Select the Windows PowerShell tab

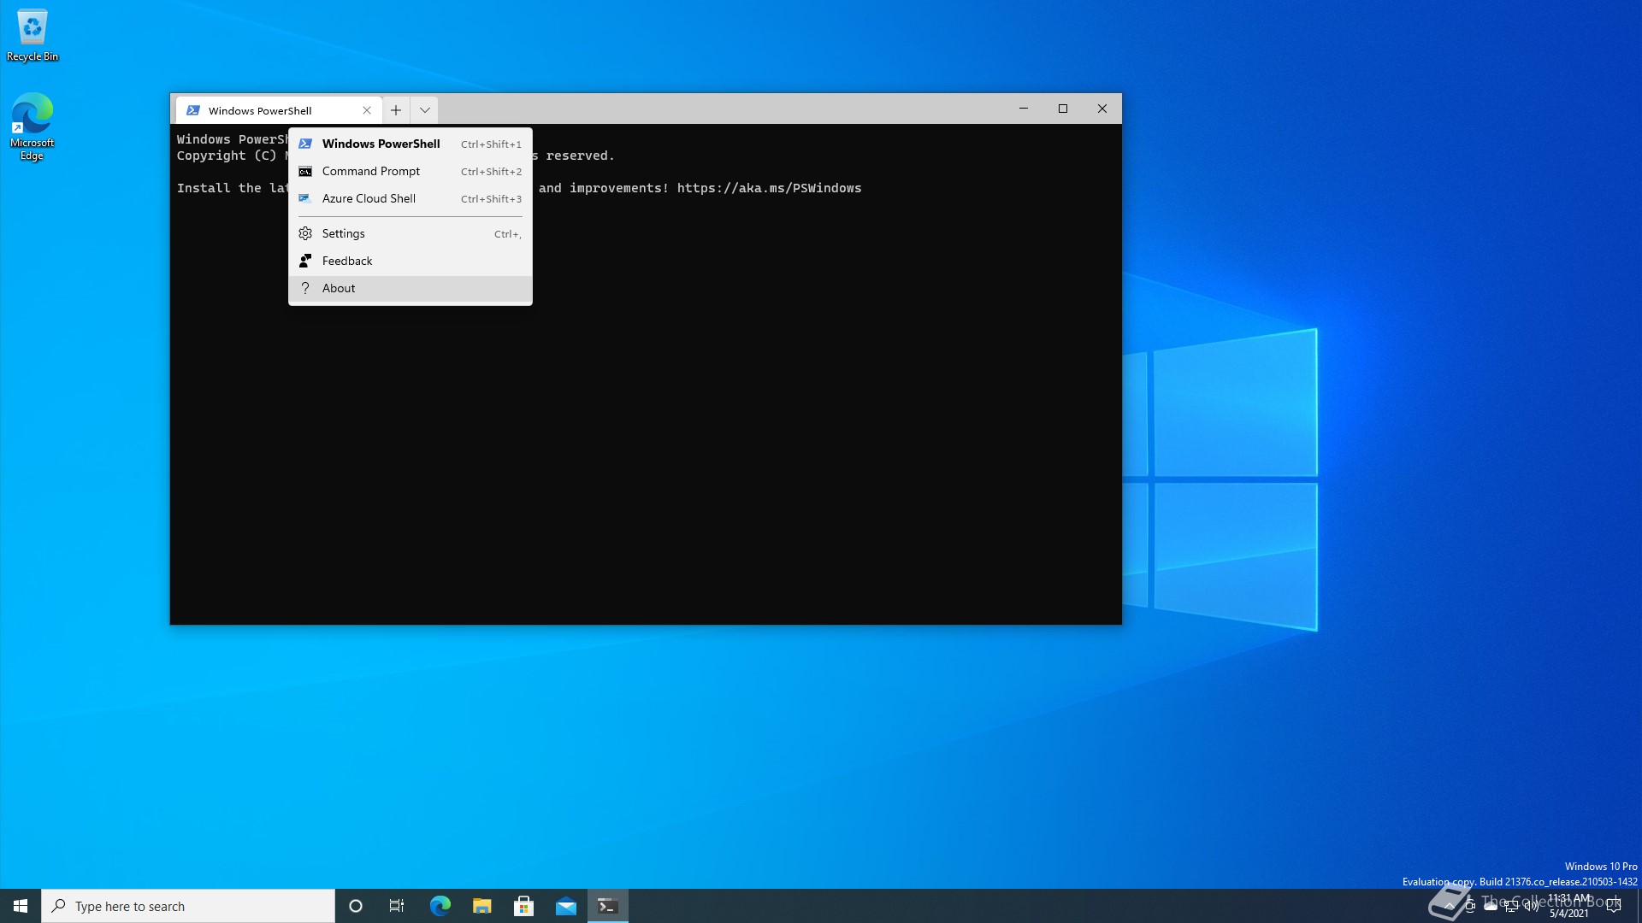click(278, 110)
